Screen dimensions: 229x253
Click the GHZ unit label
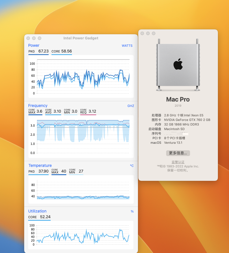131,106
